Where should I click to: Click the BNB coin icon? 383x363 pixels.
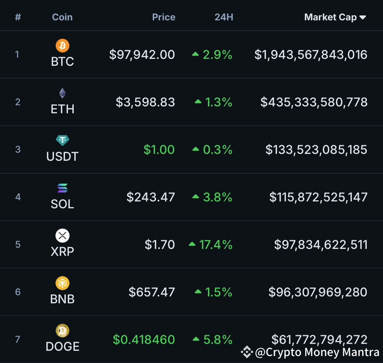(62, 282)
